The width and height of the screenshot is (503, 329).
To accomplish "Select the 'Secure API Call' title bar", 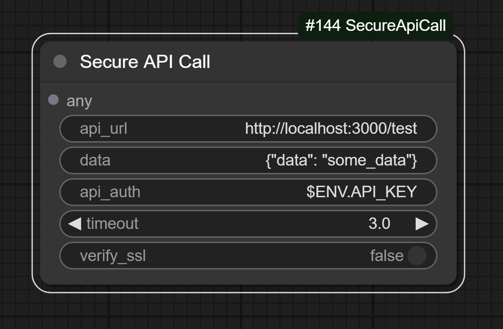I will [x=248, y=62].
